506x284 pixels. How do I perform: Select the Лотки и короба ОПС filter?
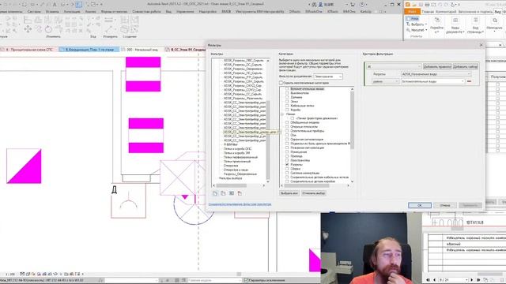click(x=237, y=149)
